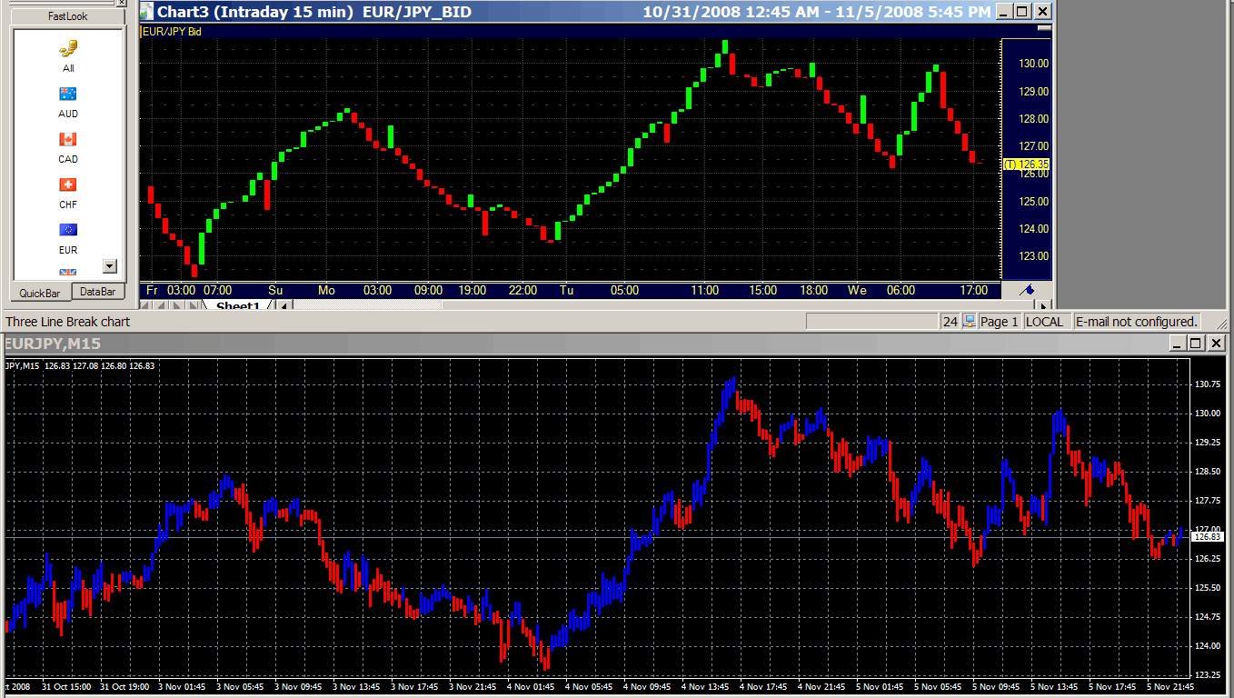The width and height of the screenshot is (1234, 698).
Task: Click the 123.25 label on lower price axis
Action: pos(1208,675)
